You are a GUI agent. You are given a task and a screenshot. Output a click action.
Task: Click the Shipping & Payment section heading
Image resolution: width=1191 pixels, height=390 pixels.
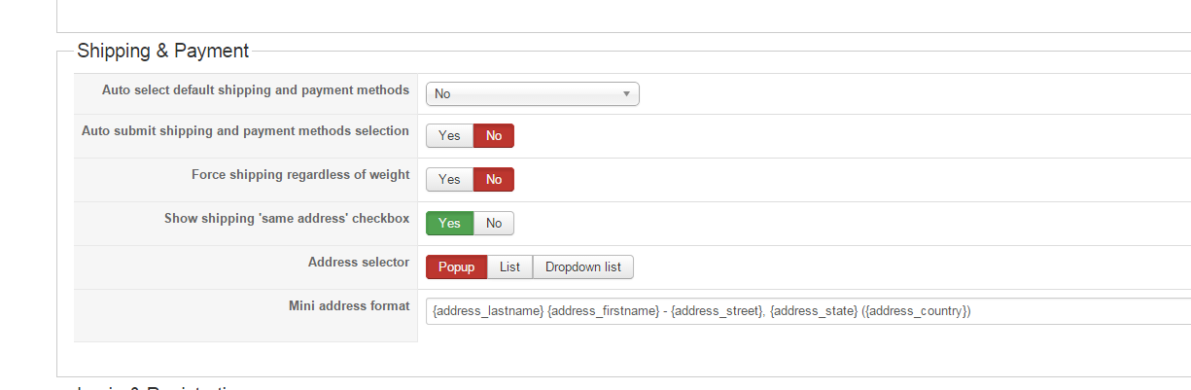(162, 51)
